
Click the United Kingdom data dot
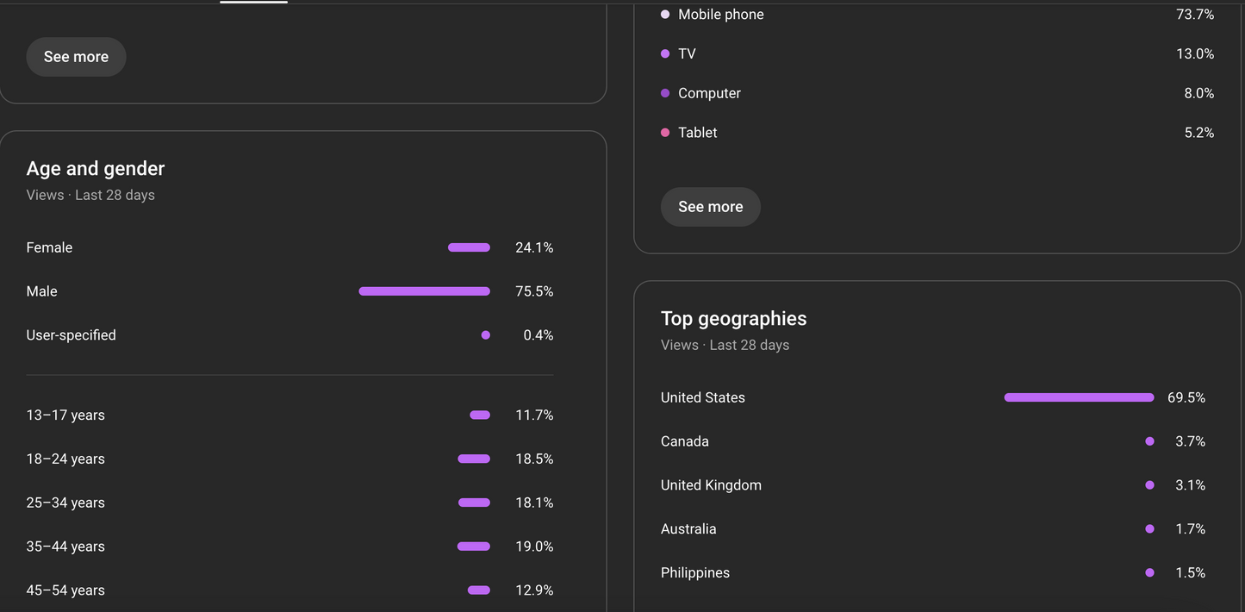pyautogui.click(x=1149, y=485)
